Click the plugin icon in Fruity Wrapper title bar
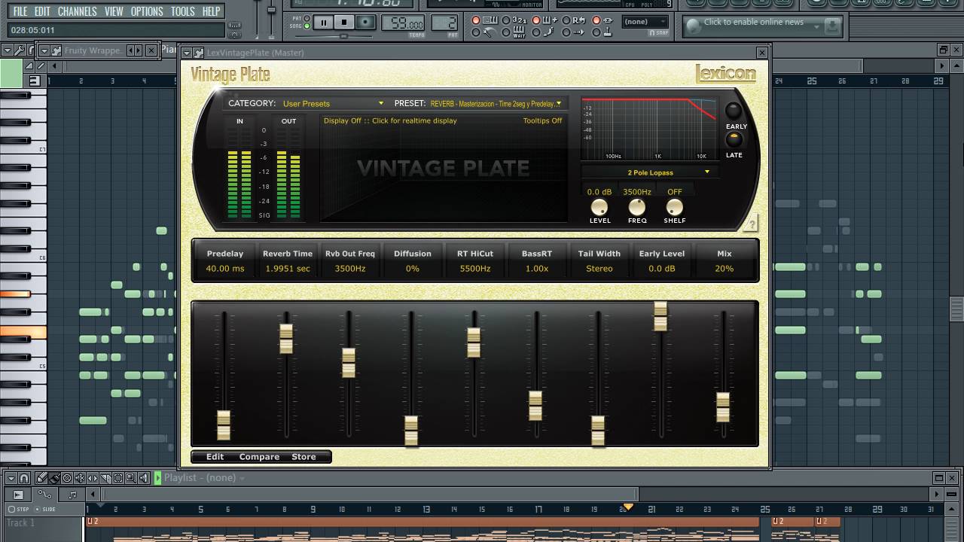The image size is (964, 542). point(56,50)
